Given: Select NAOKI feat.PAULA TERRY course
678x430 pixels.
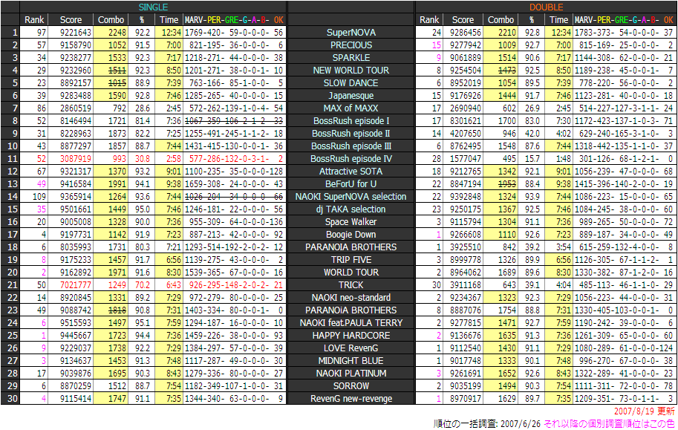Looking at the screenshot, I should tap(351, 323).
